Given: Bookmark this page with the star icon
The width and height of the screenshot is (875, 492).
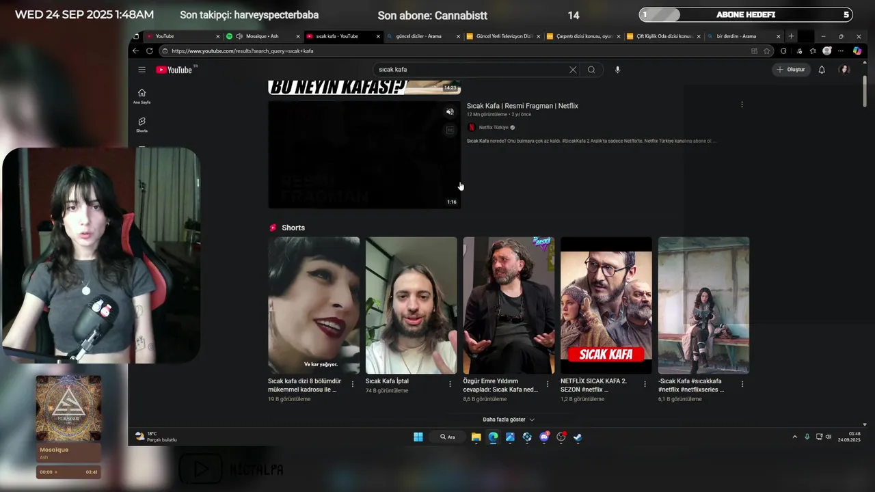Looking at the screenshot, I should pyautogui.click(x=766, y=51).
